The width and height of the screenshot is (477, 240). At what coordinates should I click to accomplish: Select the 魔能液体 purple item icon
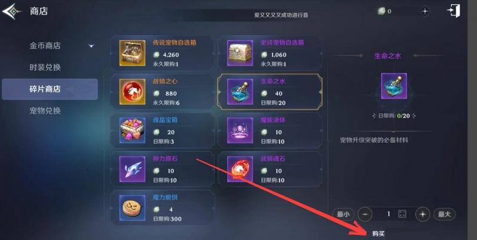(x=240, y=130)
